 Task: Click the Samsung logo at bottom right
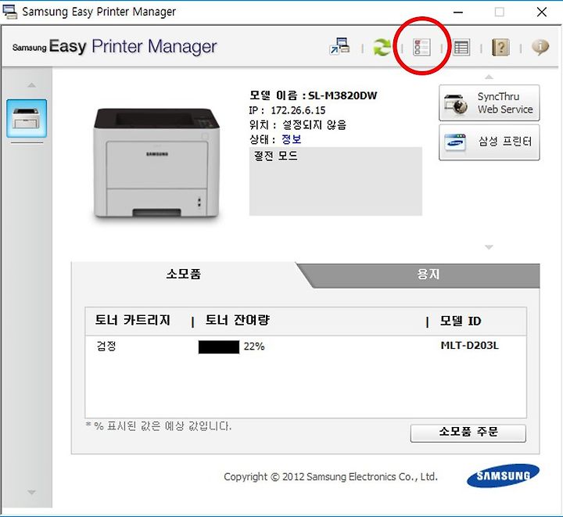(x=503, y=476)
